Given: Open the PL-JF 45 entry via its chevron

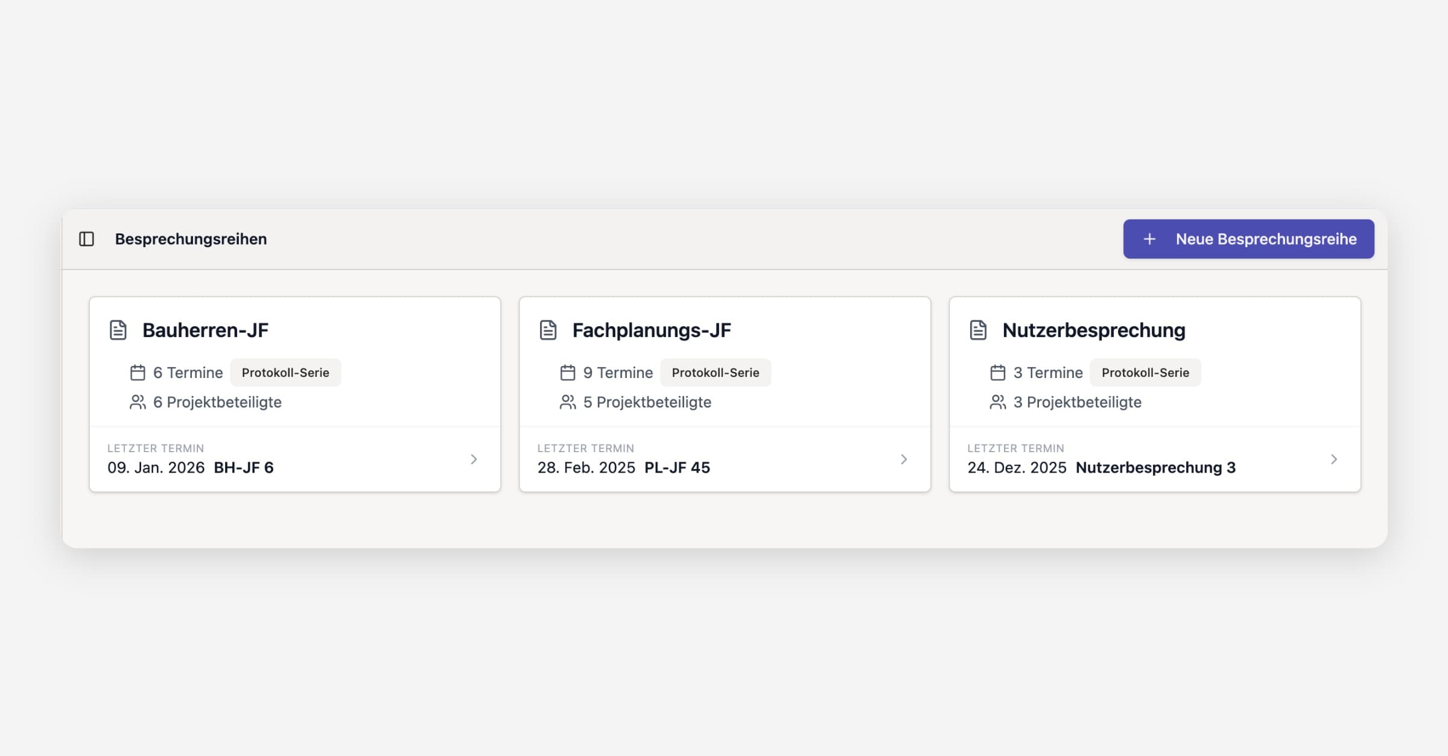Looking at the screenshot, I should (904, 459).
